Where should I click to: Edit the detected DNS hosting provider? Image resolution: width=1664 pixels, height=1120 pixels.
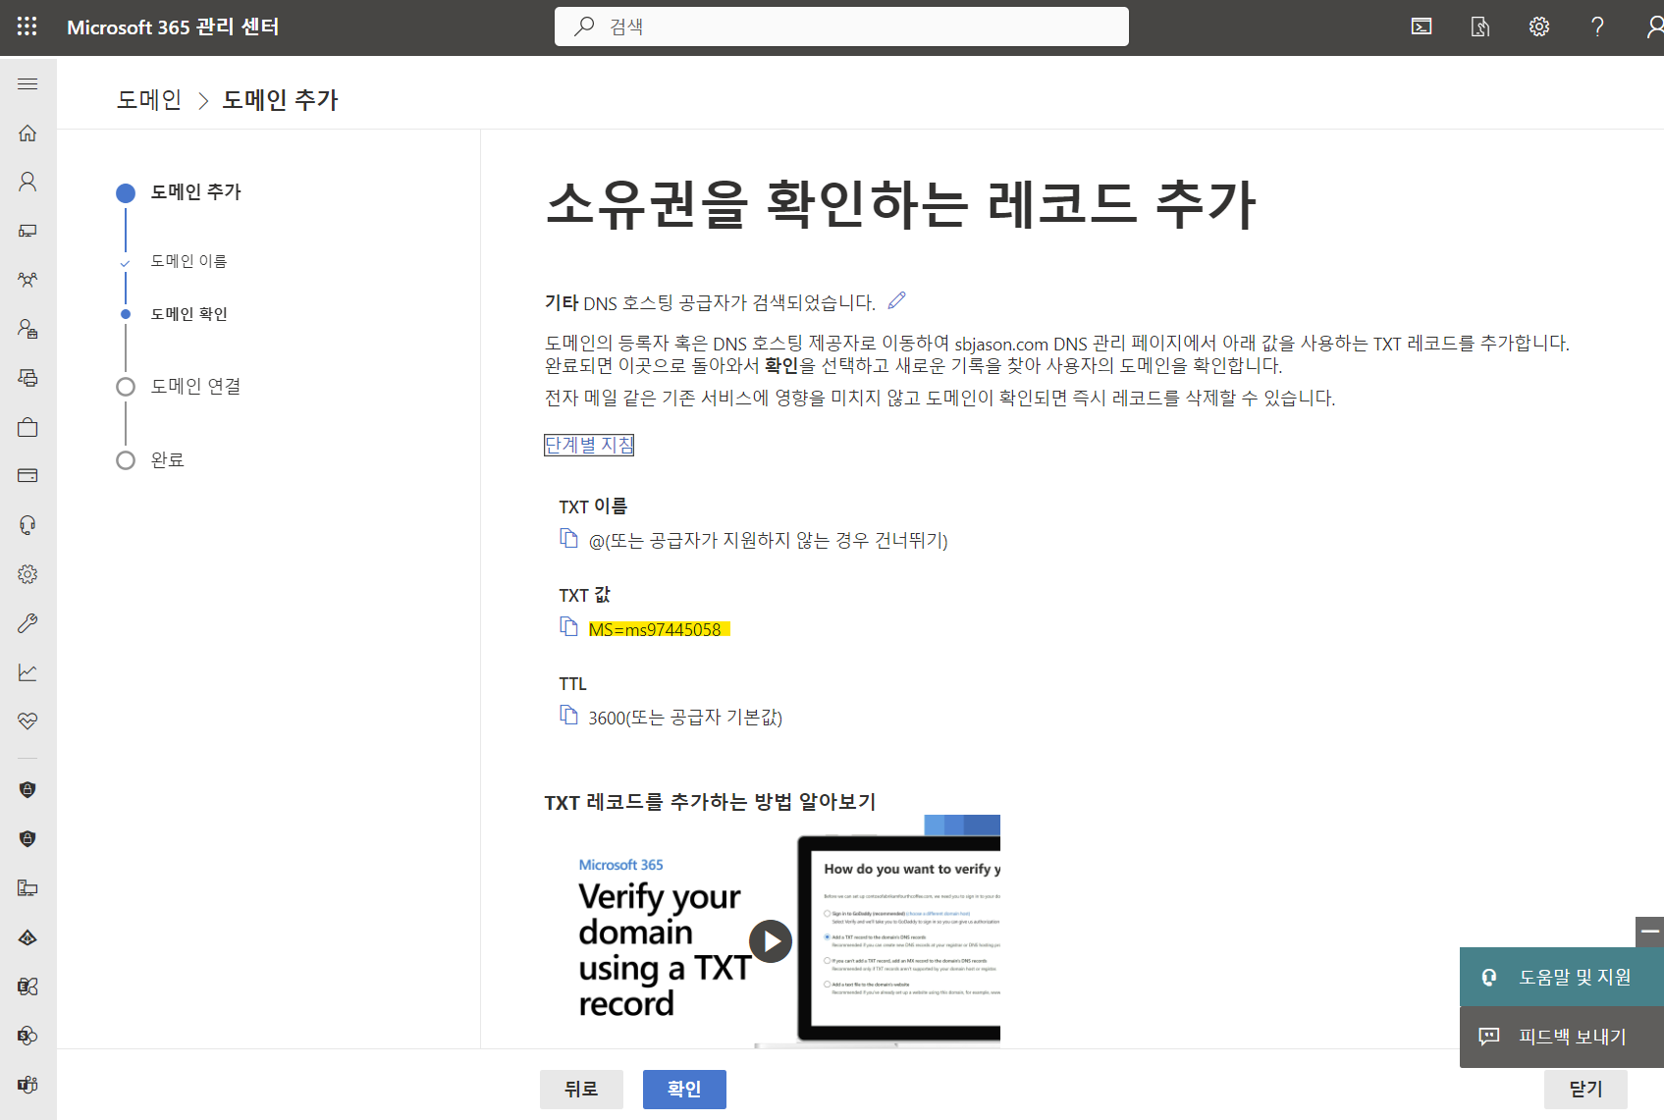(896, 300)
